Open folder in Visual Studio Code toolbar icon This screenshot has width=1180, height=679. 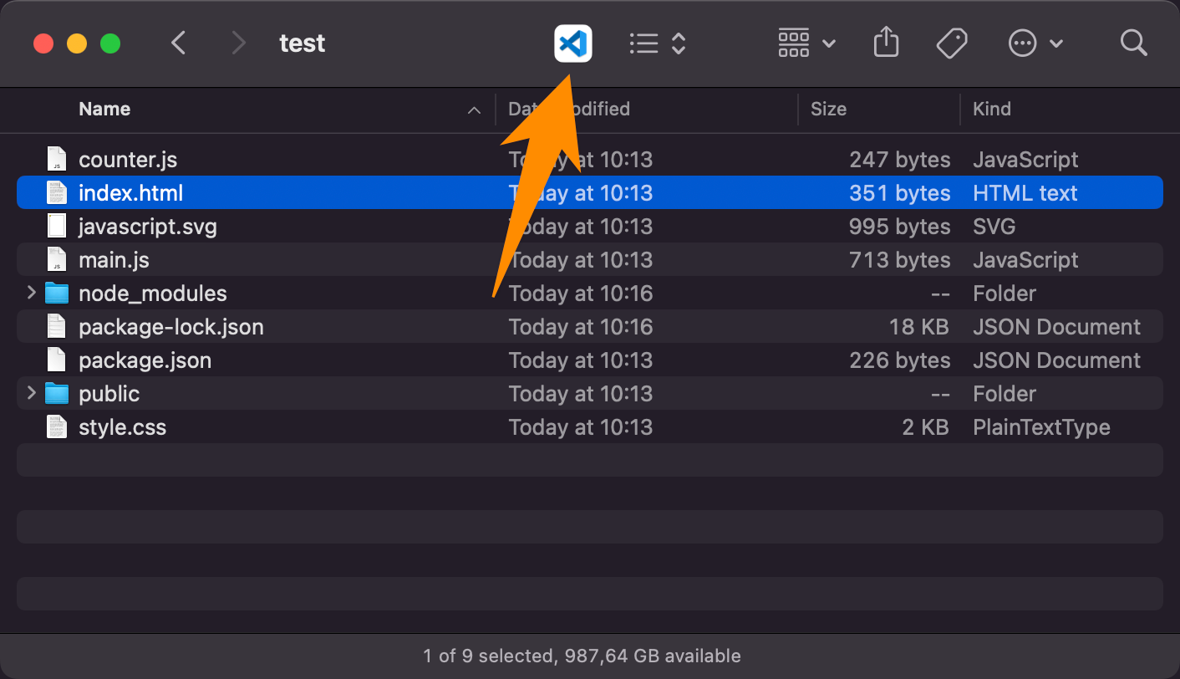tap(572, 43)
